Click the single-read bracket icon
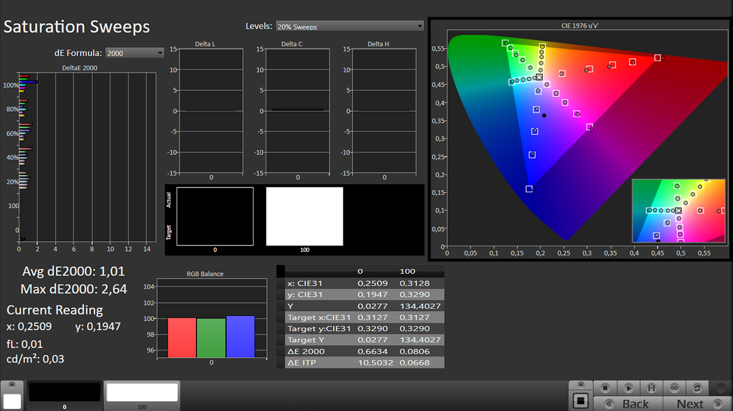This screenshot has height=411, width=733. [x=651, y=388]
